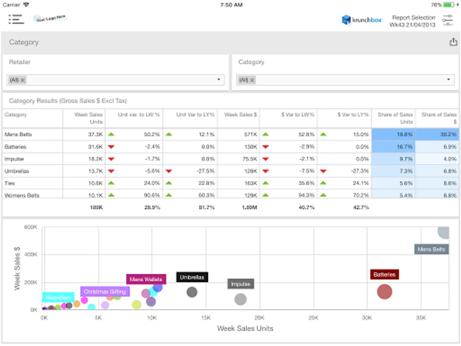Click green up arrow beside 24.1%
Screen dimensions: 461x346
(x=323, y=183)
